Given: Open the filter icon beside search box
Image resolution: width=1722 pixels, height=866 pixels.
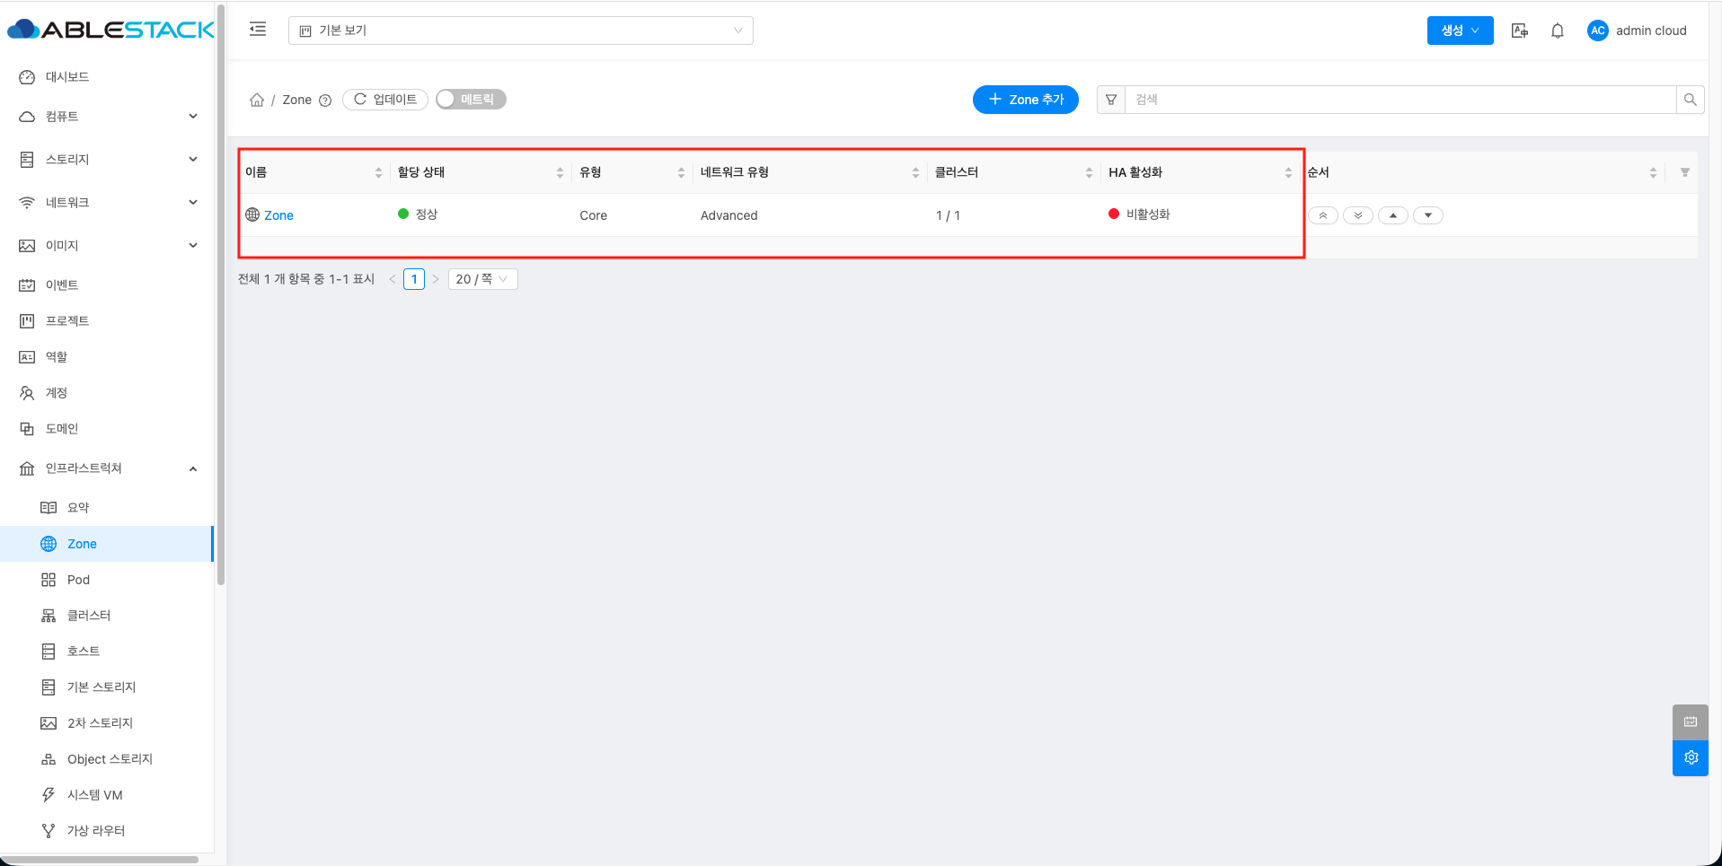Looking at the screenshot, I should [x=1111, y=100].
